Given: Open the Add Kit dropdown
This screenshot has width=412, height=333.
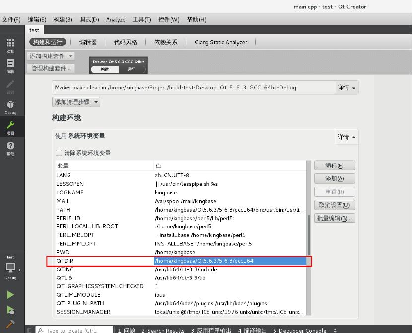Looking at the screenshot, I should (x=51, y=56).
